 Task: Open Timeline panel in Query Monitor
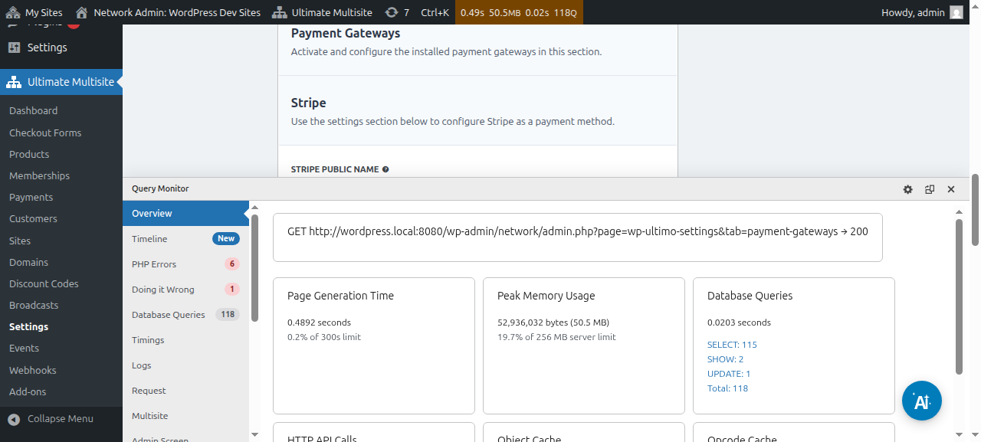(x=185, y=239)
